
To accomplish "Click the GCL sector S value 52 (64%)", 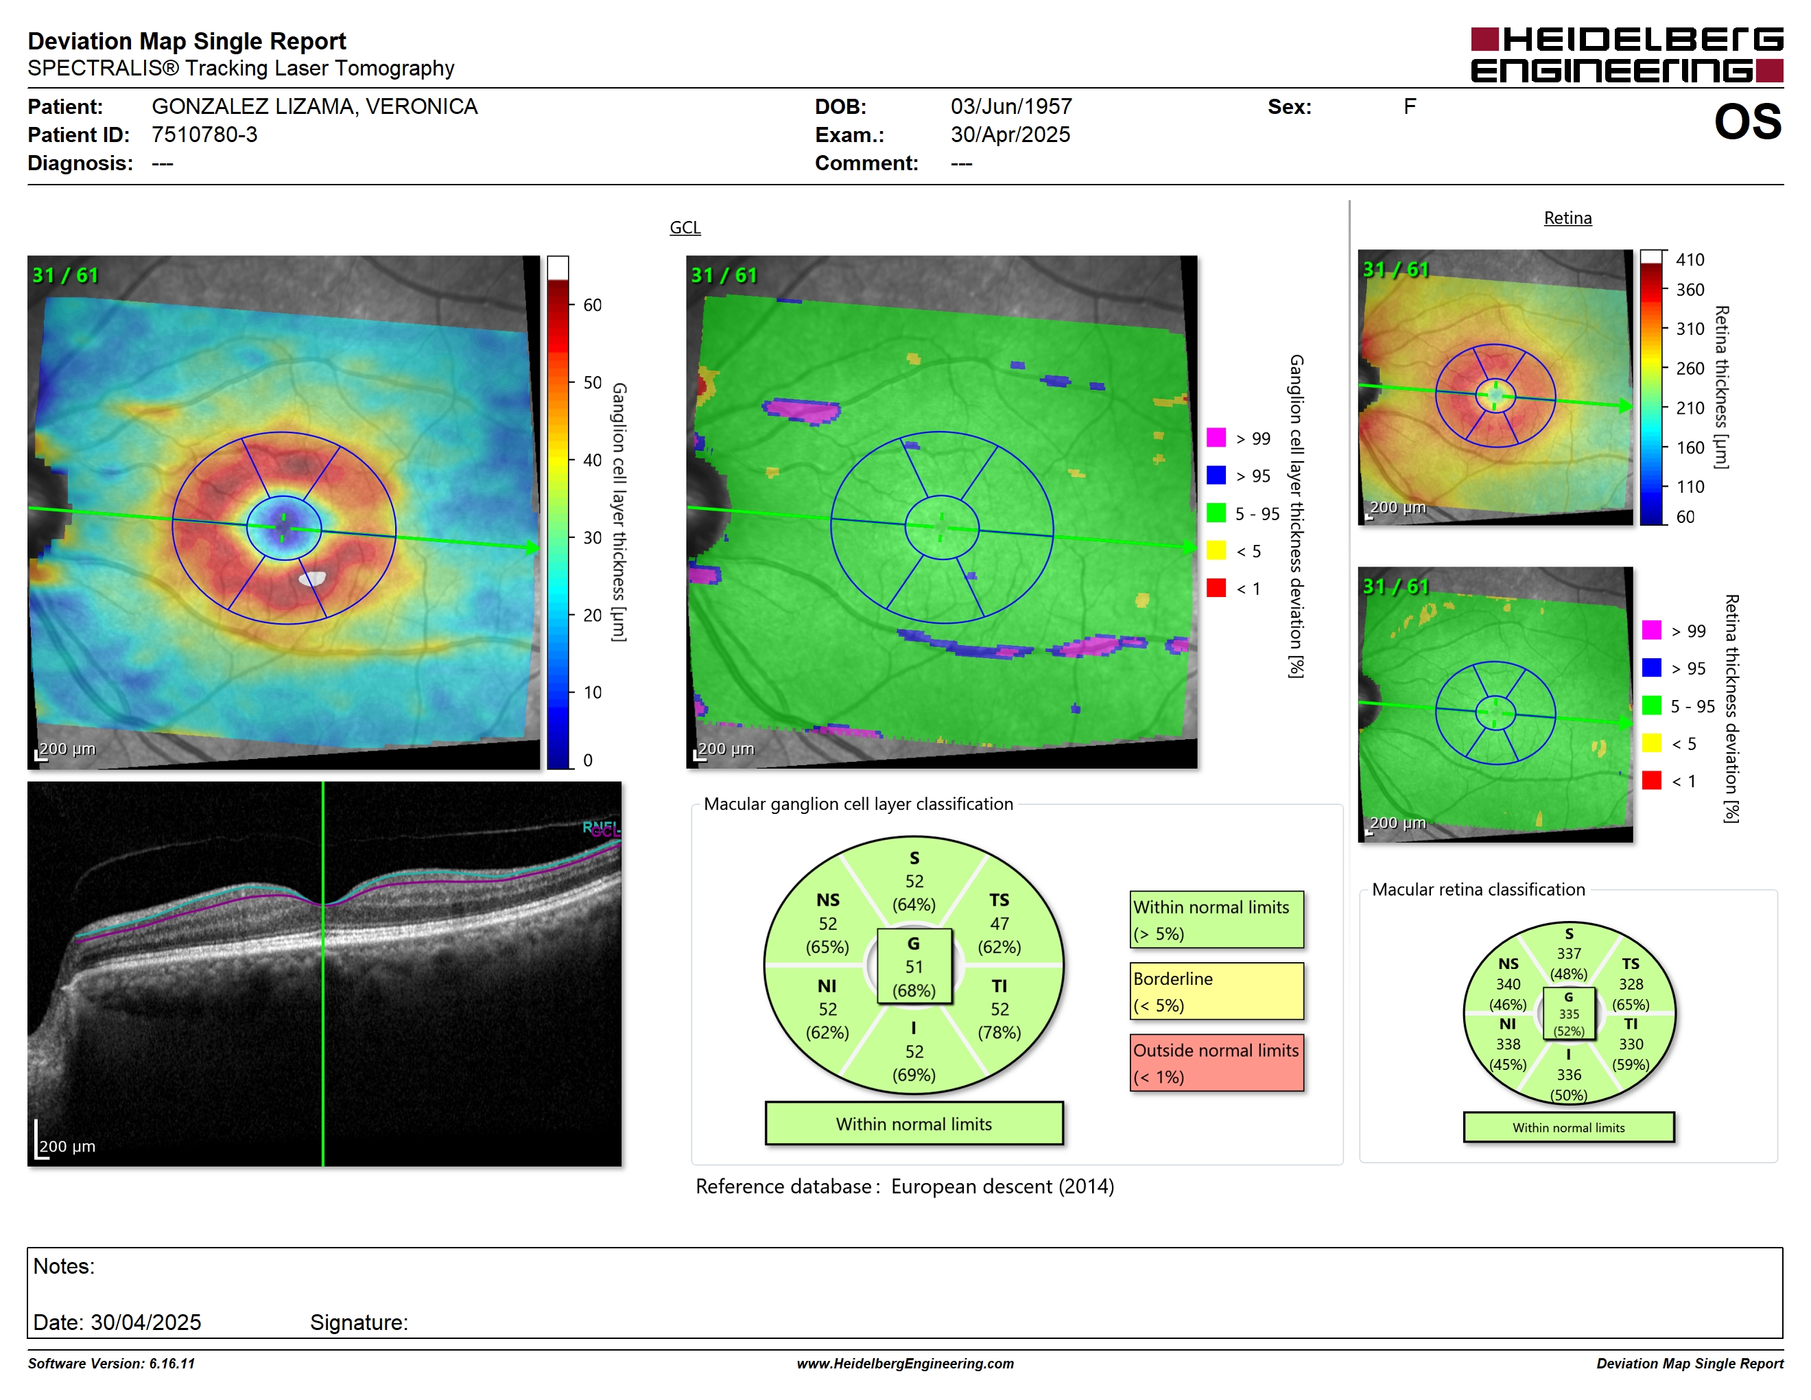I will pos(914,892).
